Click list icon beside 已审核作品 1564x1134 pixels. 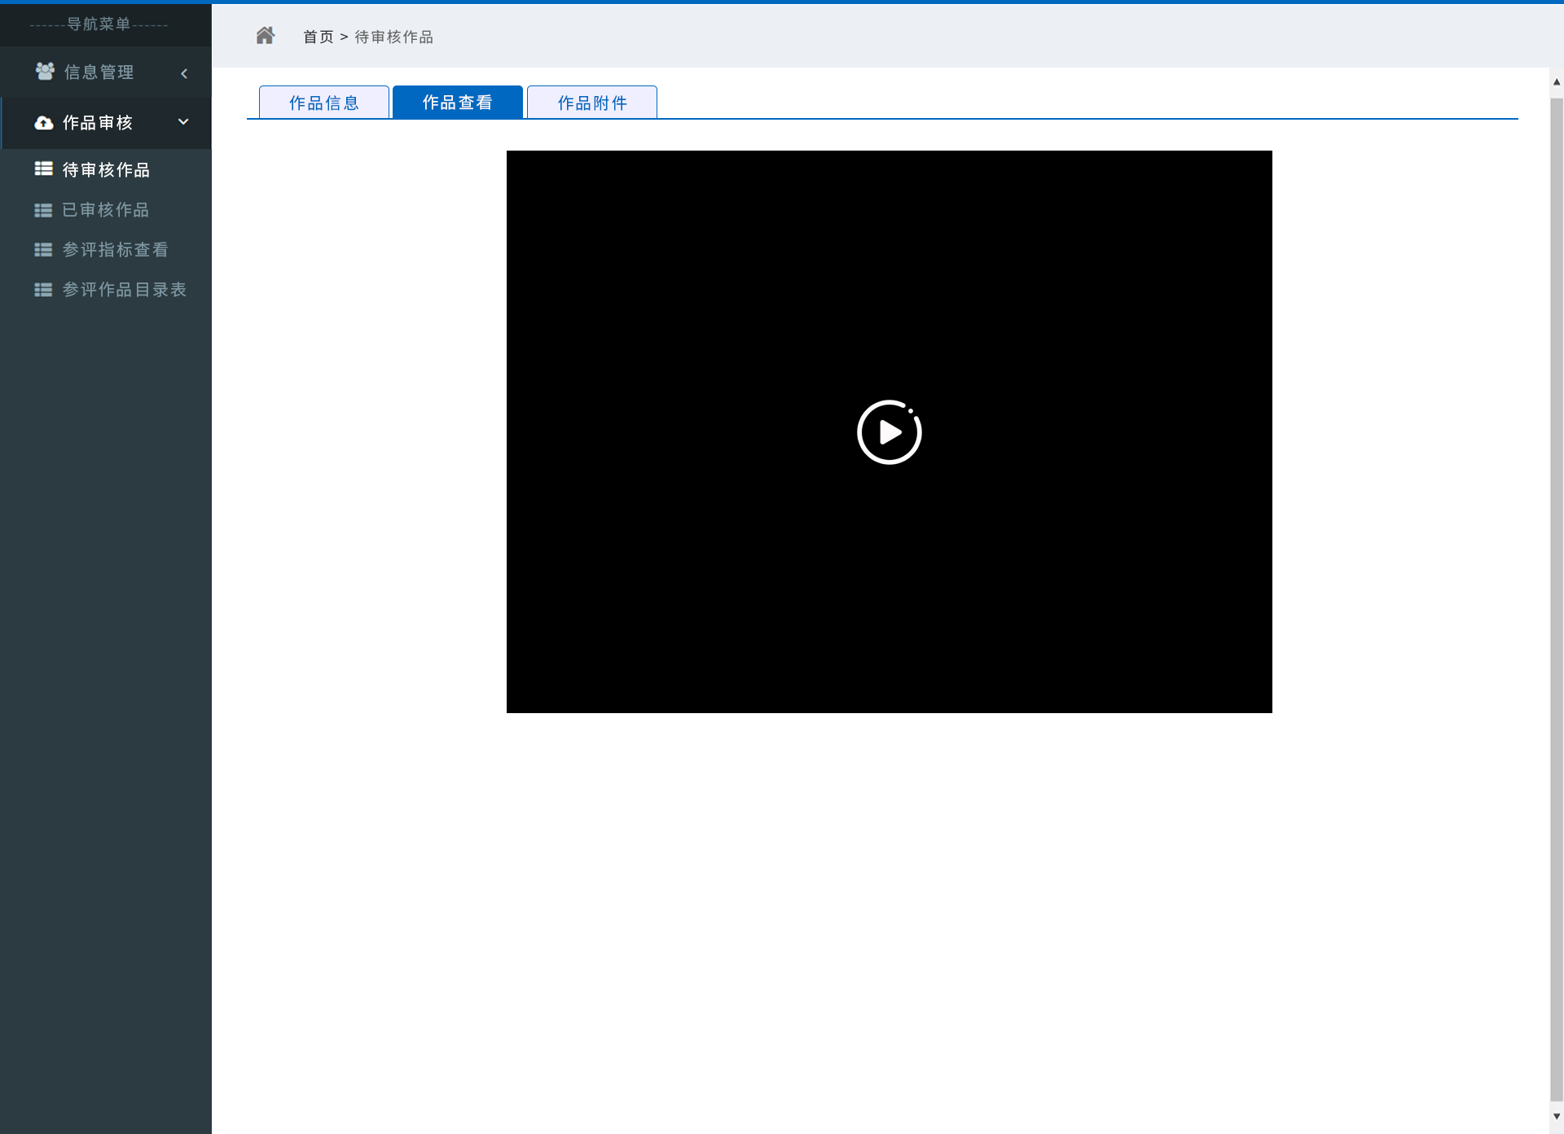click(43, 210)
